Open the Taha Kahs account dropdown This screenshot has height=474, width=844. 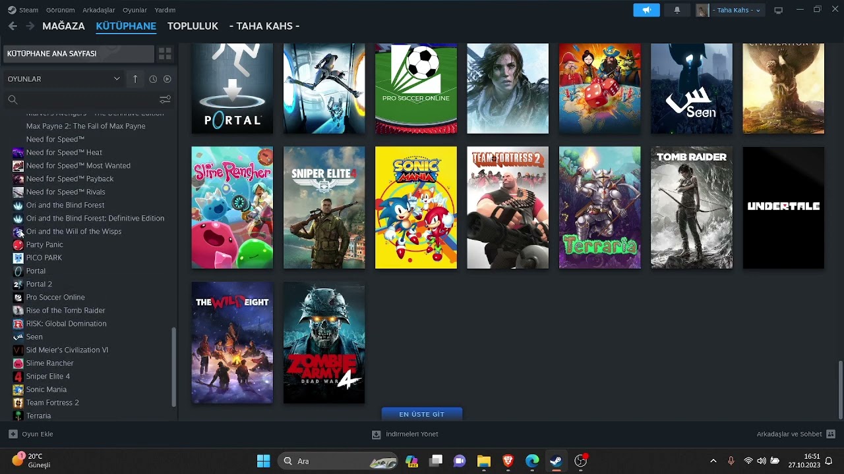(729, 10)
